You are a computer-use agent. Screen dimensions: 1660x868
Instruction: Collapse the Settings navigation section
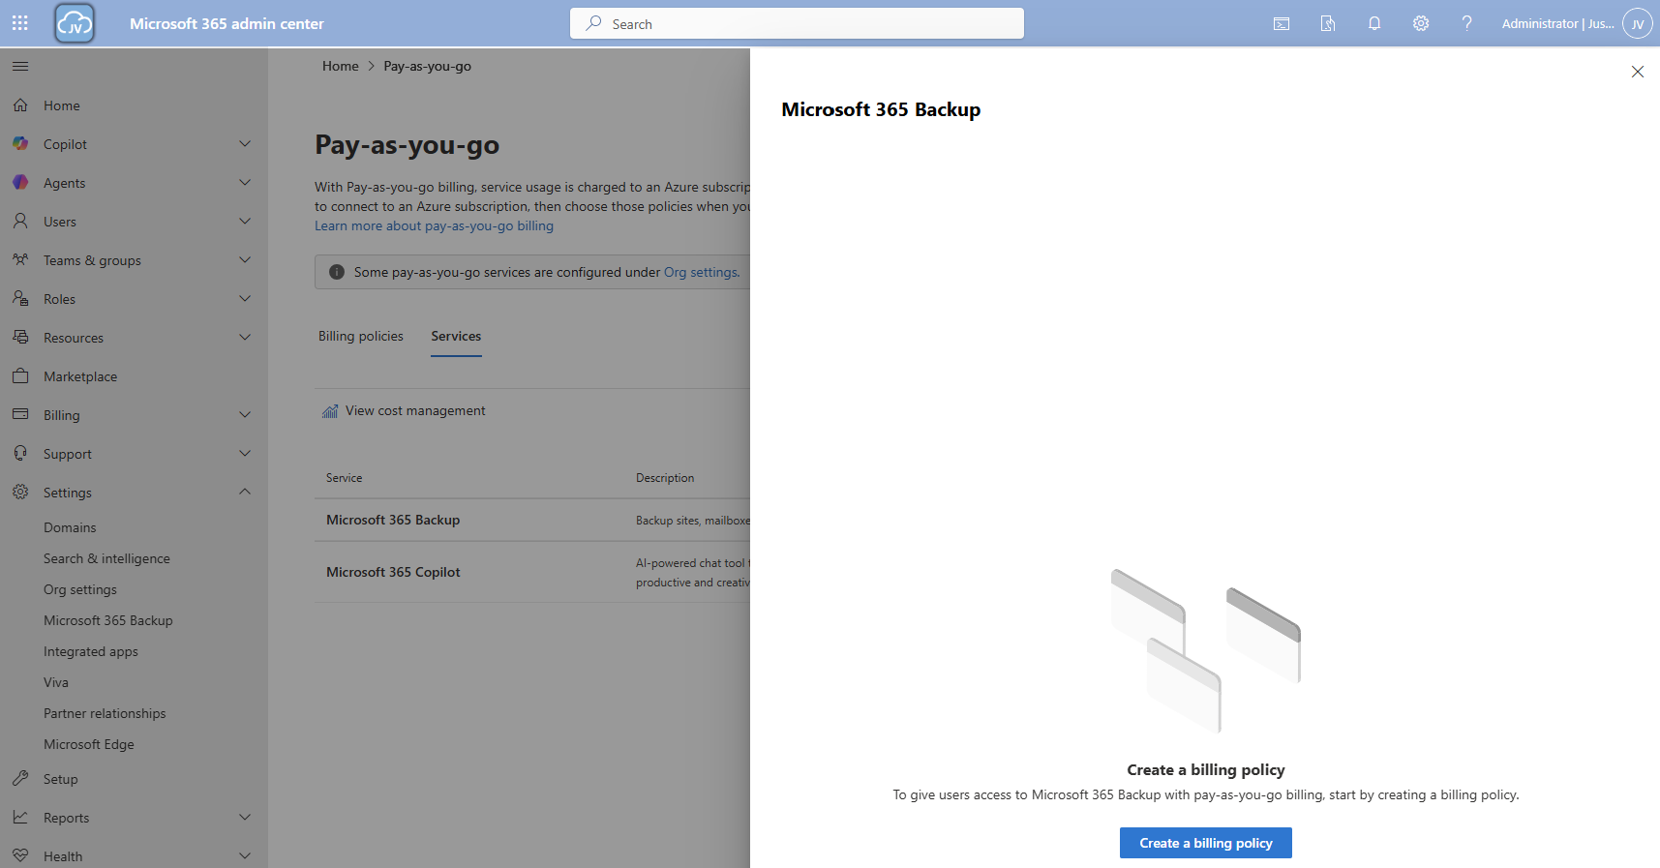[245, 493]
